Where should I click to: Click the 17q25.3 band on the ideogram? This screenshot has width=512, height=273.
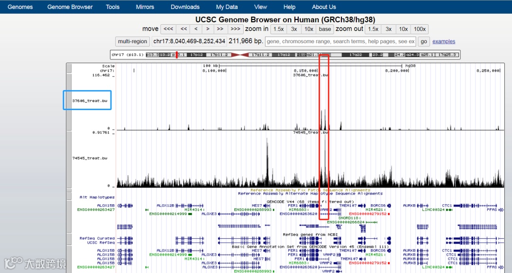coord(447,55)
